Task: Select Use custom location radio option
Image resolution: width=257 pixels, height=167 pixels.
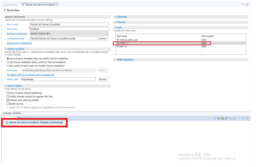Action: pos(8,66)
